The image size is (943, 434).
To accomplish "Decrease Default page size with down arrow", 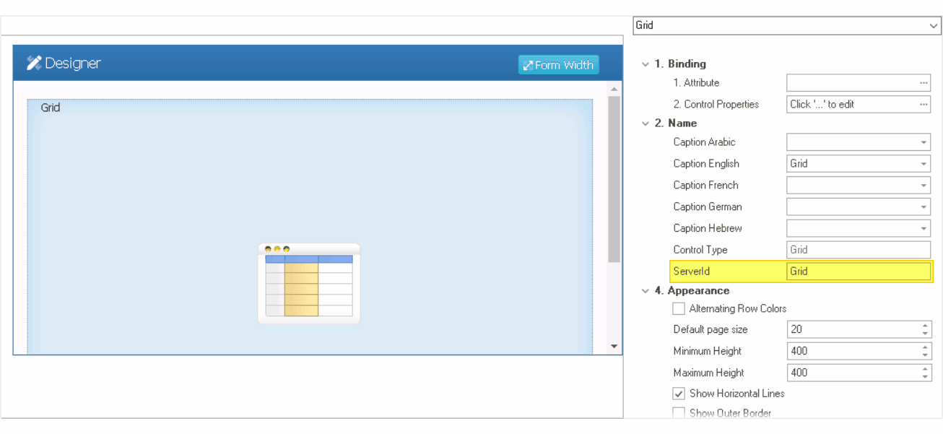I will (925, 334).
